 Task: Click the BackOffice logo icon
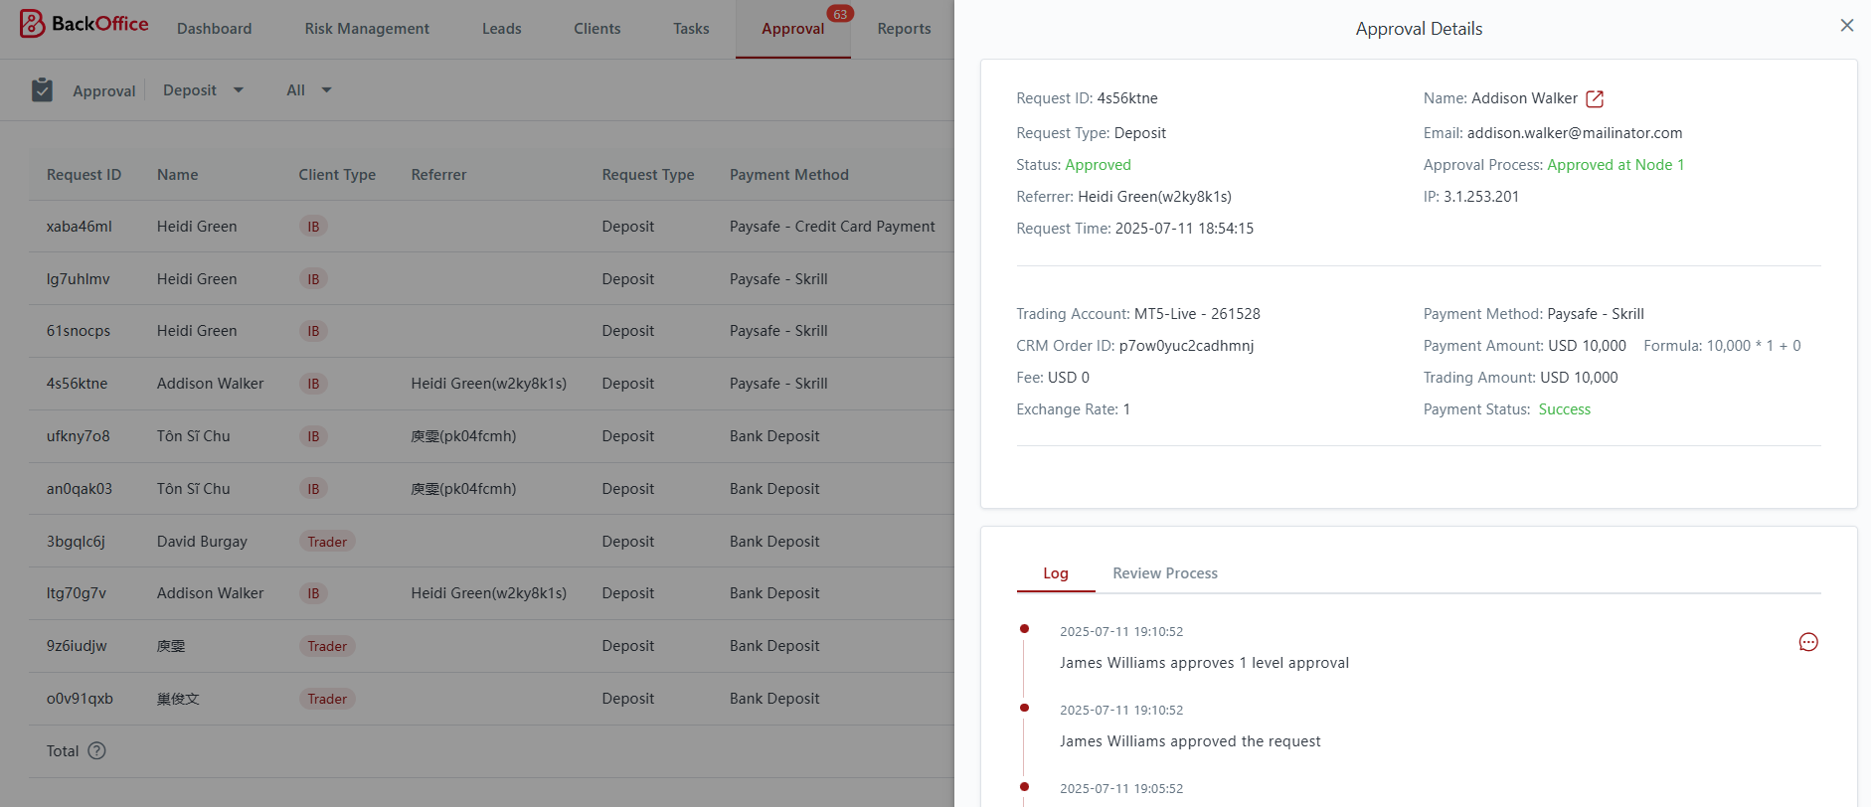(32, 24)
